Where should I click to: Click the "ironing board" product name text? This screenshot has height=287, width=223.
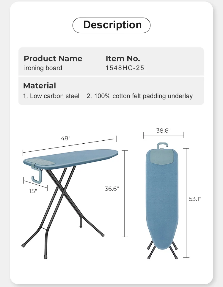pos(43,68)
